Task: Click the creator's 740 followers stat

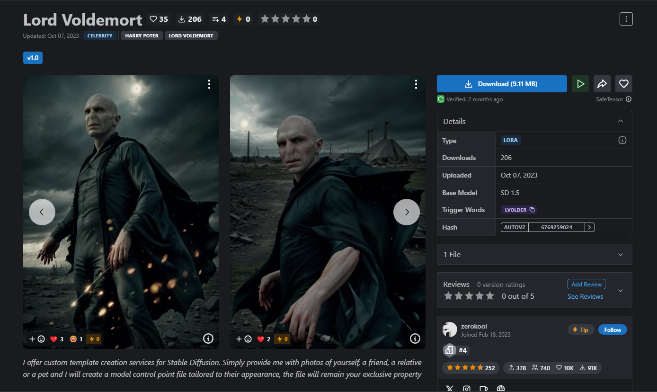Action: point(541,368)
